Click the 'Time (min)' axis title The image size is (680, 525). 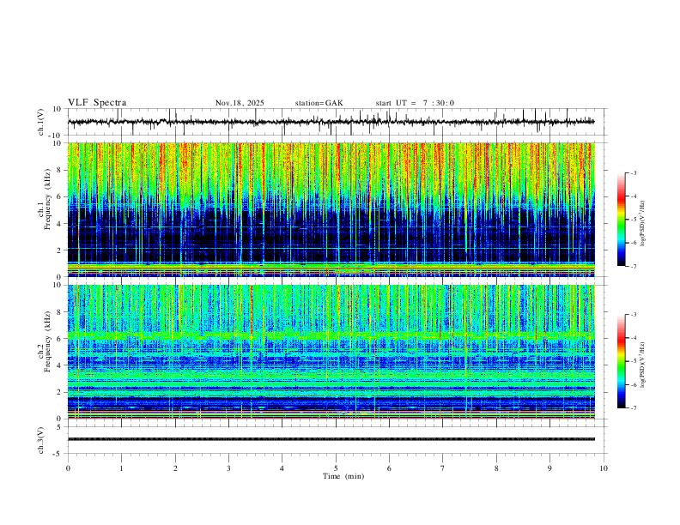(x=343, y=476)
